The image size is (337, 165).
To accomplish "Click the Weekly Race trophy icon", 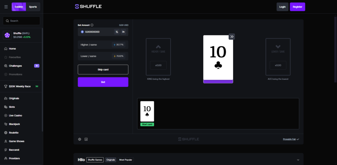I will [6, 86].
